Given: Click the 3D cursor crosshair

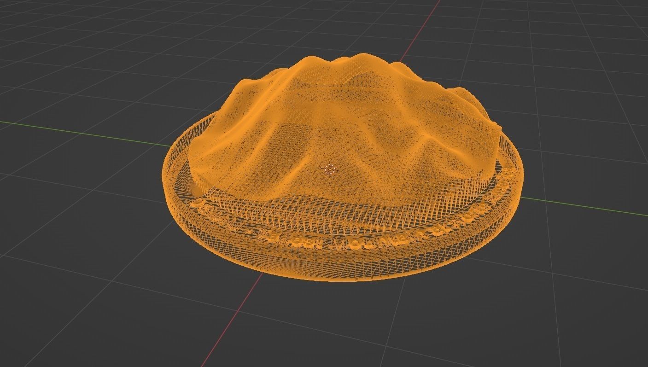Looking at the screenshot, I should (330, 169).
